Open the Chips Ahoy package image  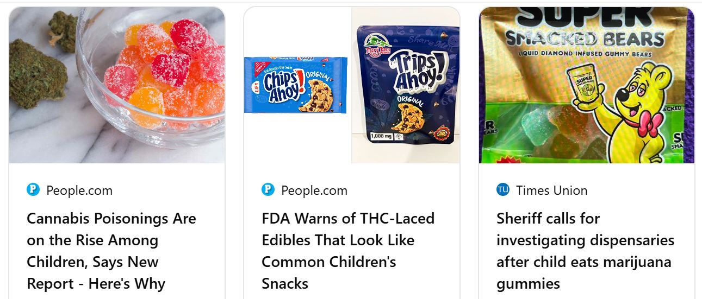296,85
